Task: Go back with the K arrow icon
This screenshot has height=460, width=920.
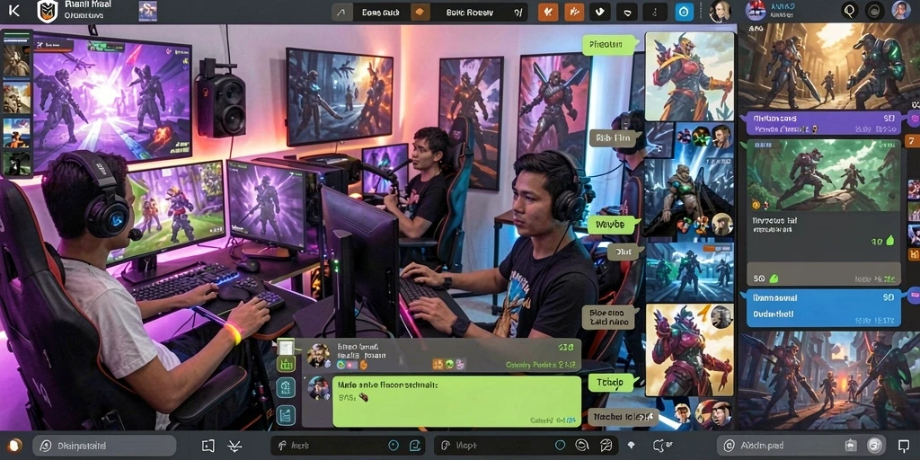Action: (14, 10)
